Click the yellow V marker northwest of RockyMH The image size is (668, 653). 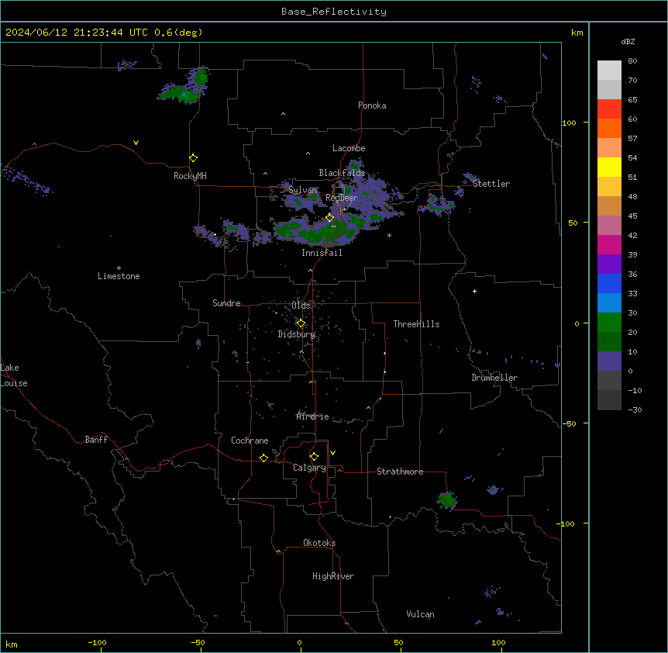pos(136,143)
